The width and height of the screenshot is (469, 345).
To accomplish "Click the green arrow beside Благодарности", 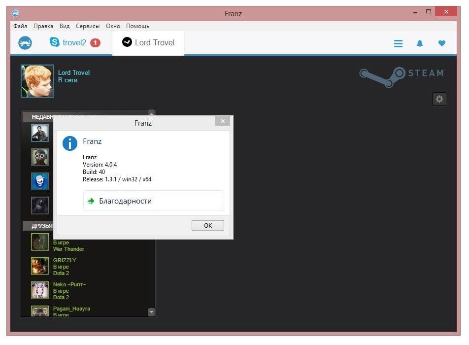I will (91, 201).
